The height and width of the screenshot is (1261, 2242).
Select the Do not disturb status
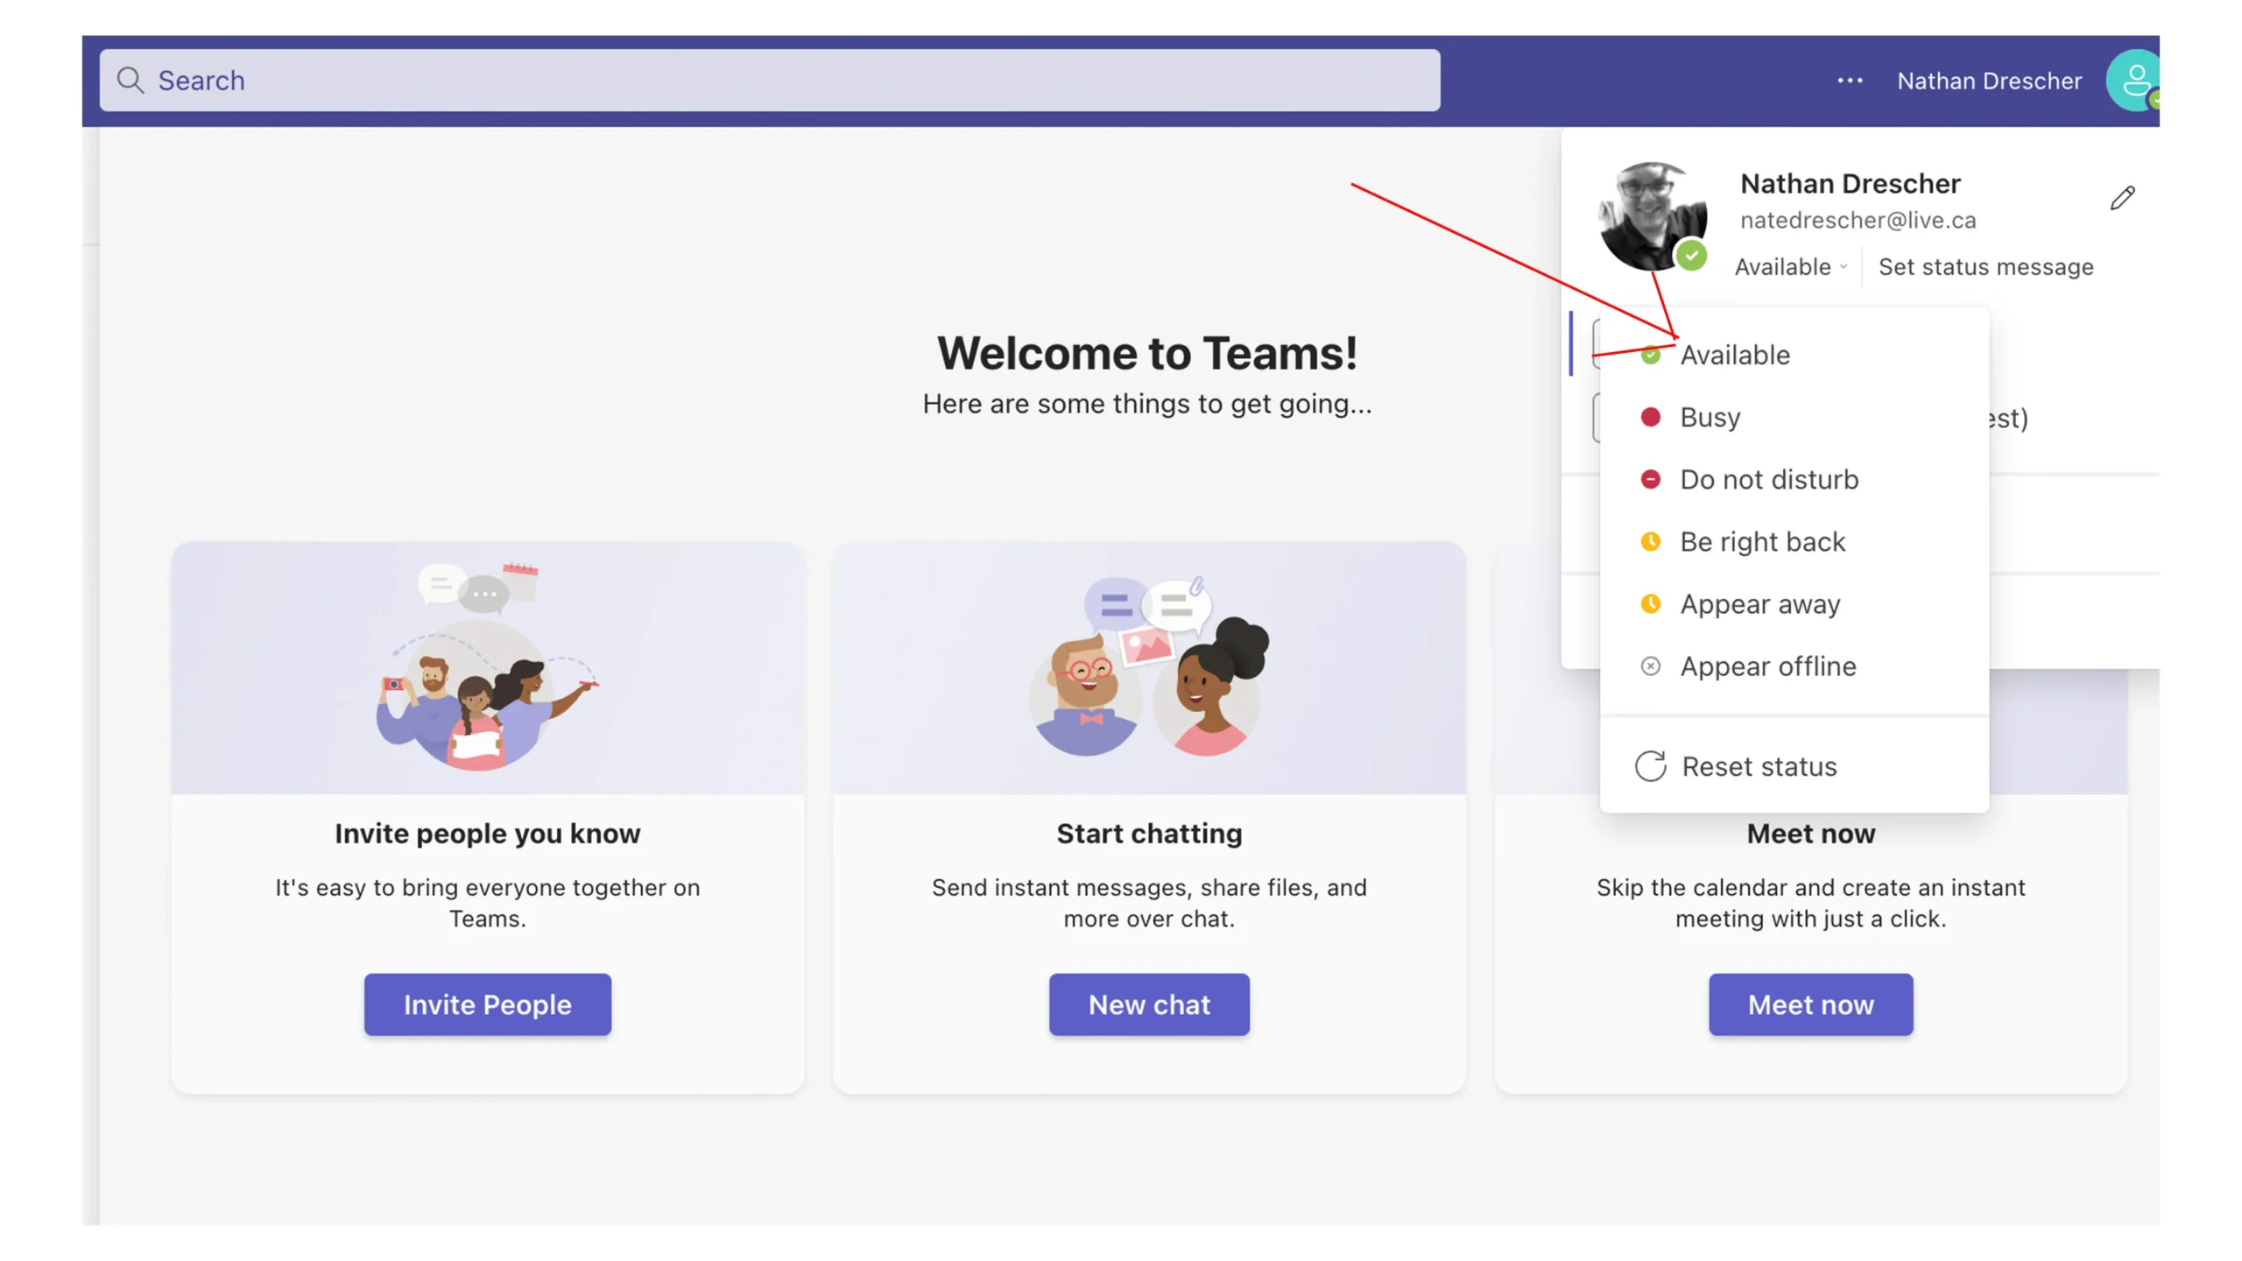point(1769,479)
